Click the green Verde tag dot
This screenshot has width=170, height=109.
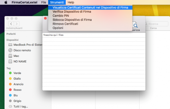[10, 73]
